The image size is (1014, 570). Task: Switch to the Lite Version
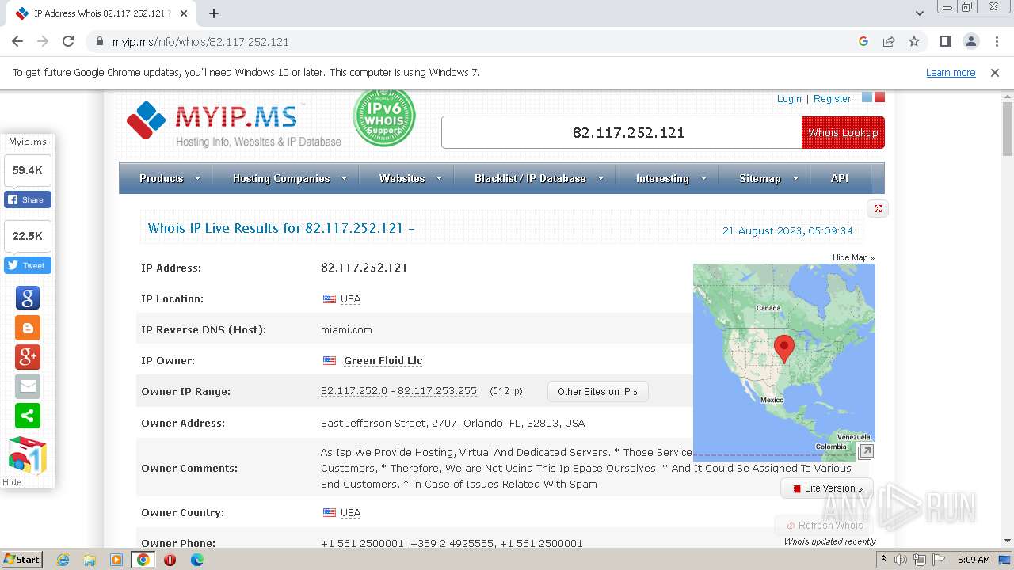point(827,488)
